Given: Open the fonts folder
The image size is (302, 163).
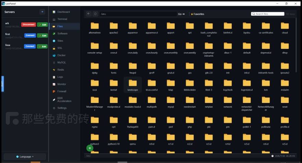Looking at the screenshot, I should coord(114,68).
